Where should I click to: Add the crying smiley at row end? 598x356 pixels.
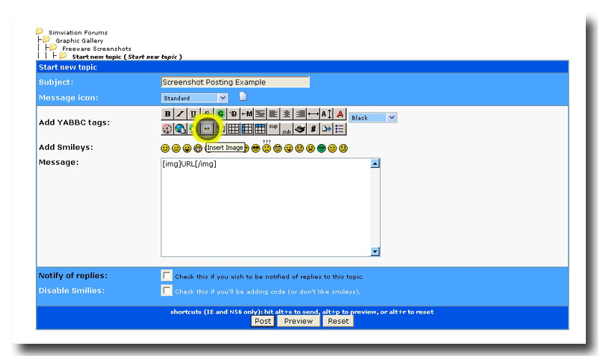coord(343,148)
